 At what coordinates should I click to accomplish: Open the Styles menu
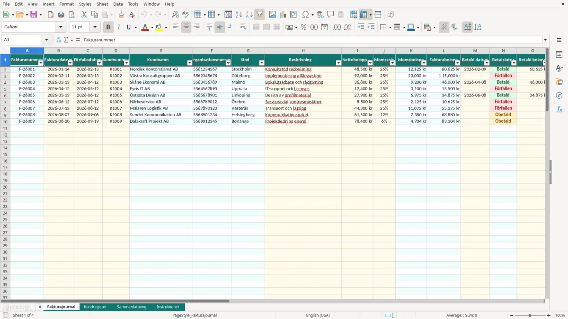pos(85,4)
